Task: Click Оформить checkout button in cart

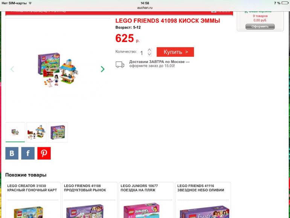Action: tap(260, 26)
